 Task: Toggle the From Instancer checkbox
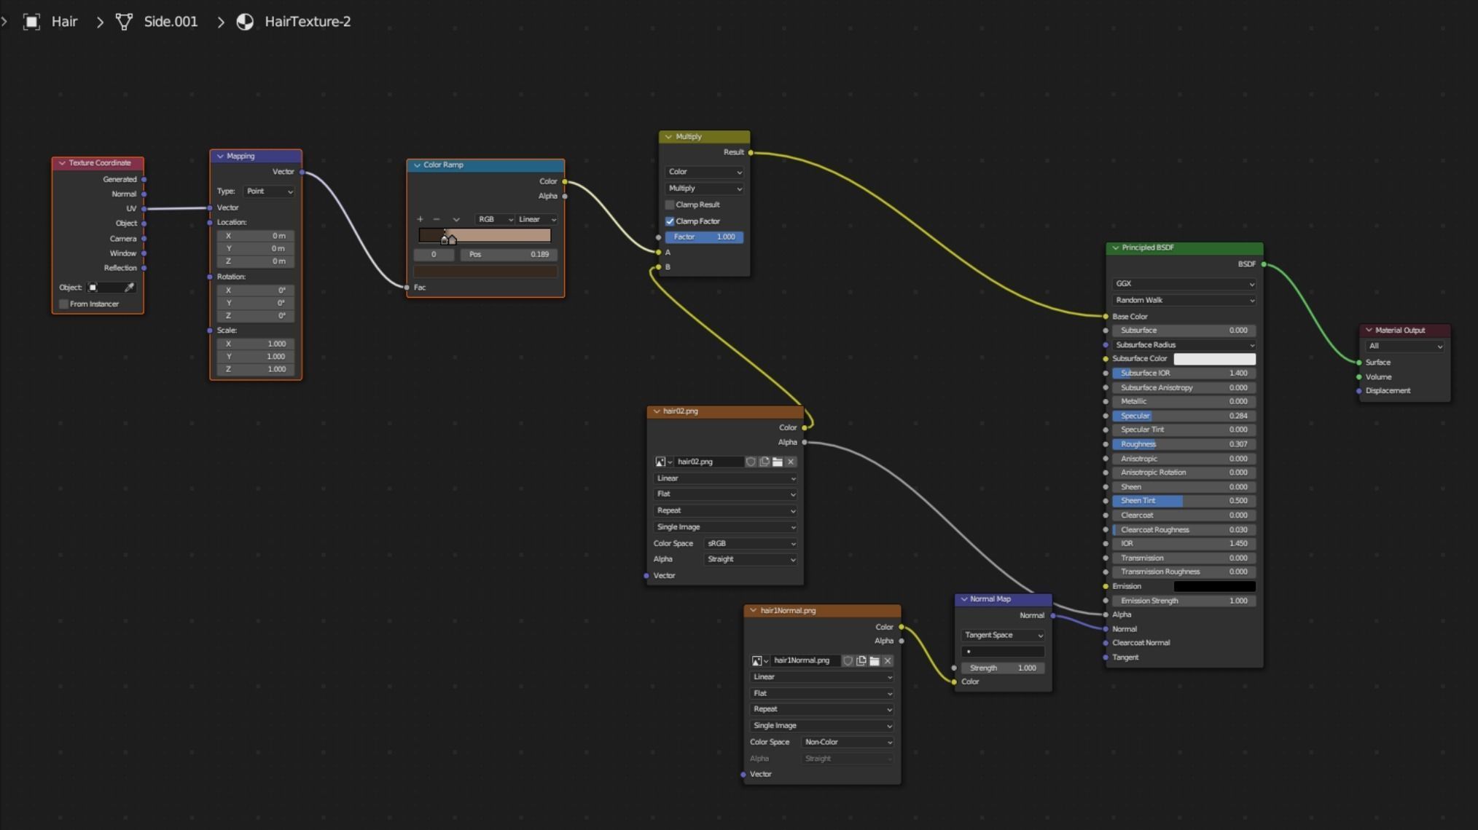pyautogui.click(x=64, y=304)
